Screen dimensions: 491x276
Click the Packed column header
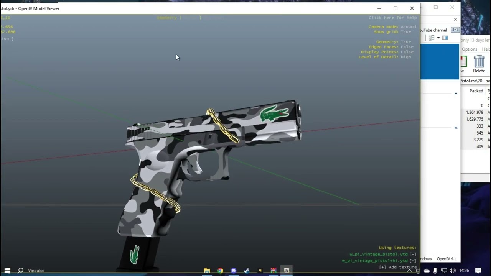click(x=476, y=91)
